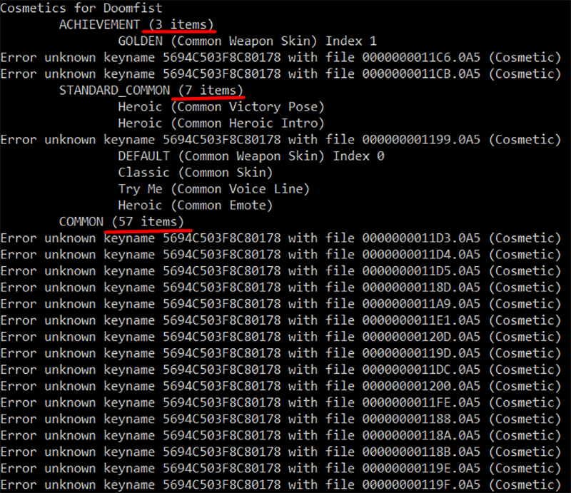The height and width of the screenshot is (493, 571).
Task: Click the error line with file 0000000011A9.0A5
Action: click(281, 304)
